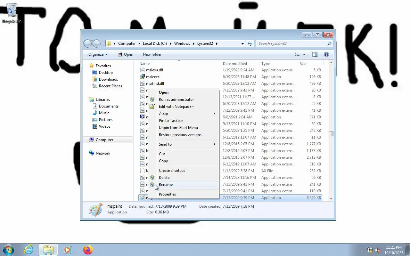
Task: Click the search magnifier icon
Action: pyautogui.click(x=329, y=44)
